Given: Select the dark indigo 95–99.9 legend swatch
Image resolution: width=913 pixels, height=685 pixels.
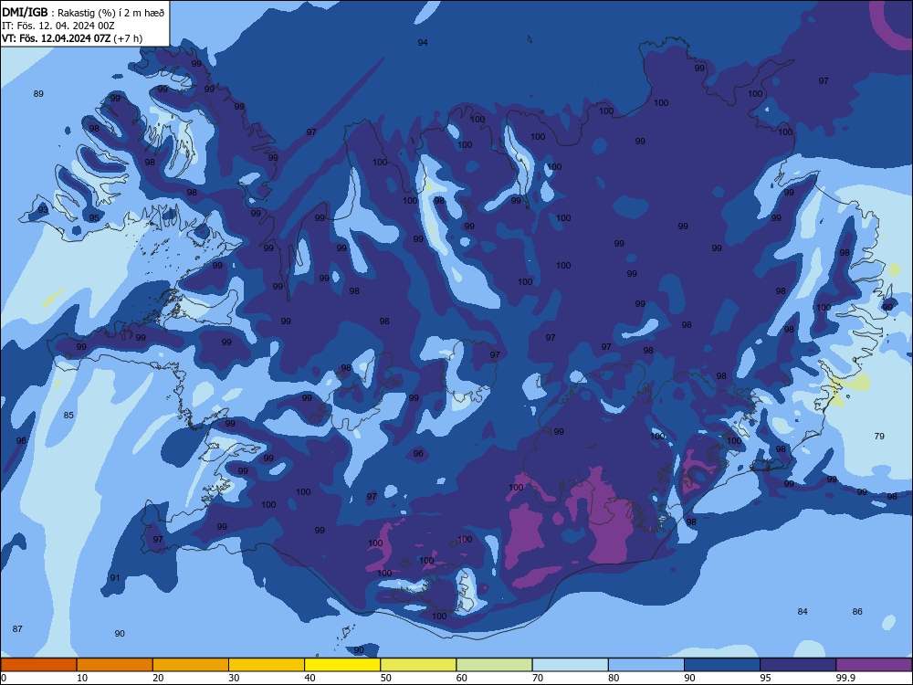Looking at the screenshot, I should (x=798, y=665).
